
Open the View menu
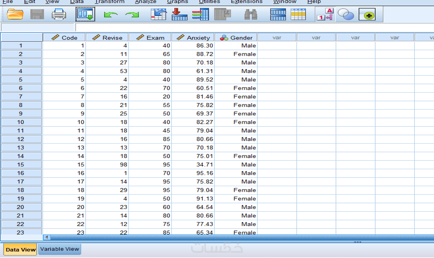tap(52, 2)
